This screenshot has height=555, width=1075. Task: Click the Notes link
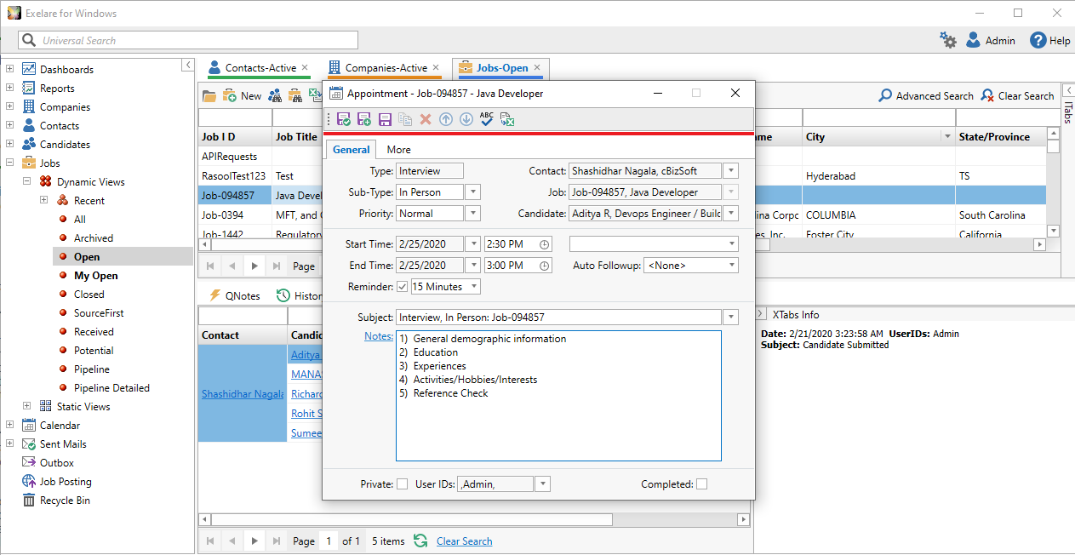(x=378, y=336)
